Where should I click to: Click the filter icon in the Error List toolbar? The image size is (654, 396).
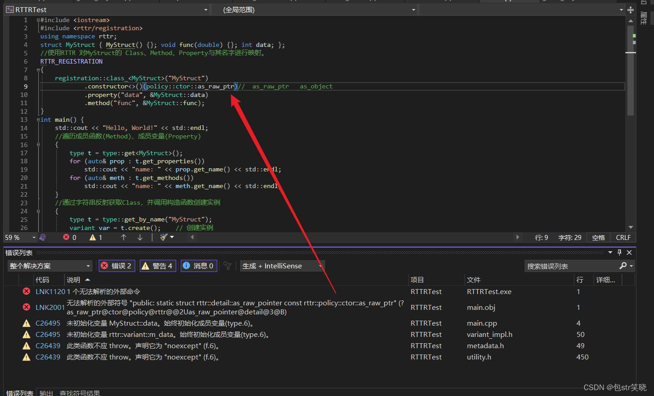(x=227, y=266)
